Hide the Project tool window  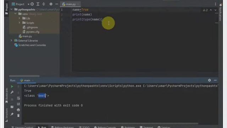[57, 4]
